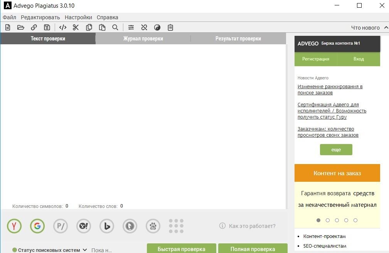Image resolution: width=389 pixels, height=253 pixels.
Task: Switch to the Результат проверки tab
Action: (x=238, y=39)
